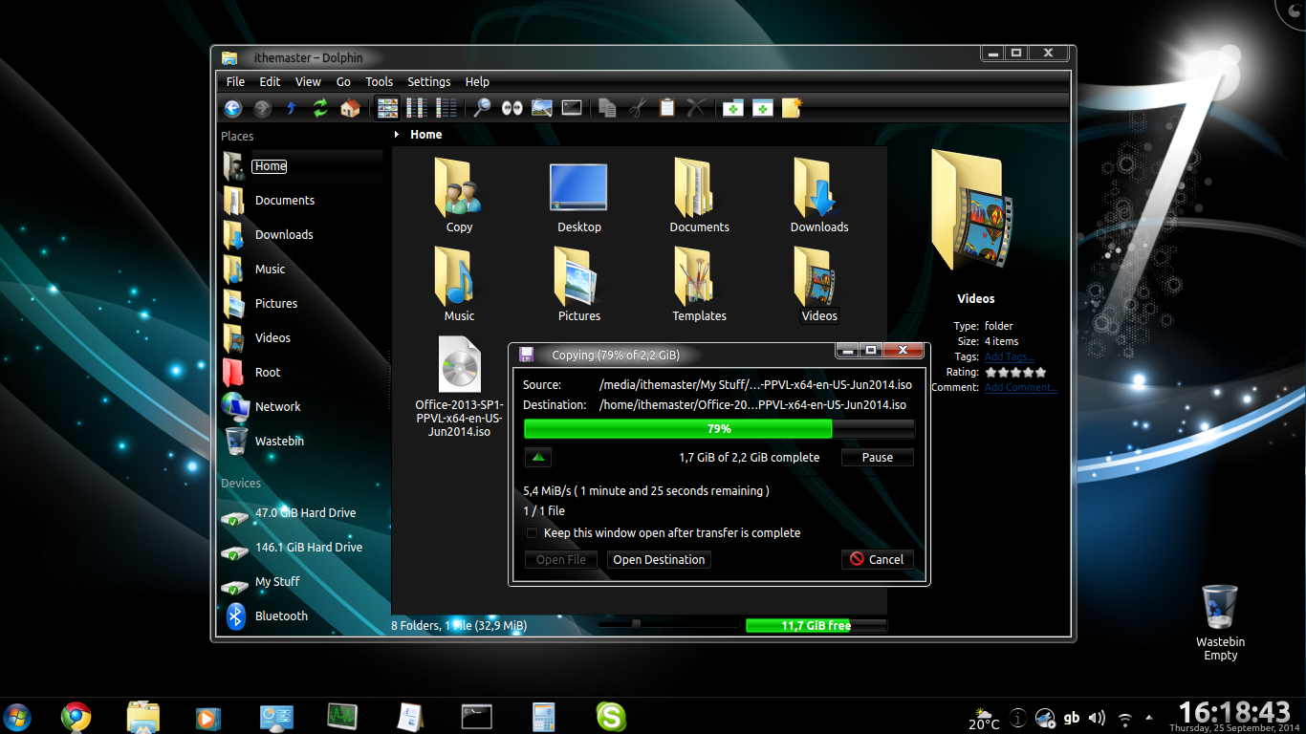Open Find with the magnifier icon
The height and width of the screenshot is (734, 1306).
click(483, 108)
